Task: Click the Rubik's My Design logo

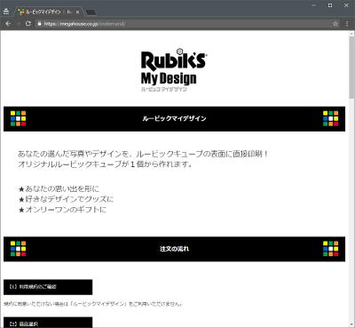Action: [174, 70]
